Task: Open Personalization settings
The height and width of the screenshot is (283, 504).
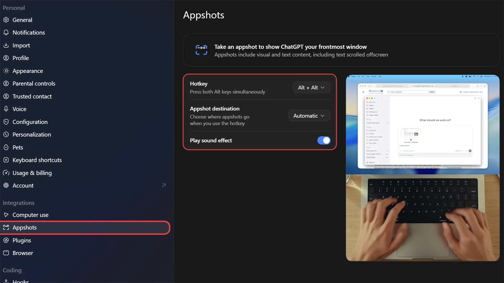Action: coord(85,134)
